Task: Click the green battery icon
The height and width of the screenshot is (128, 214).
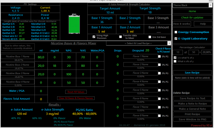Action: [x=74, y=24]
